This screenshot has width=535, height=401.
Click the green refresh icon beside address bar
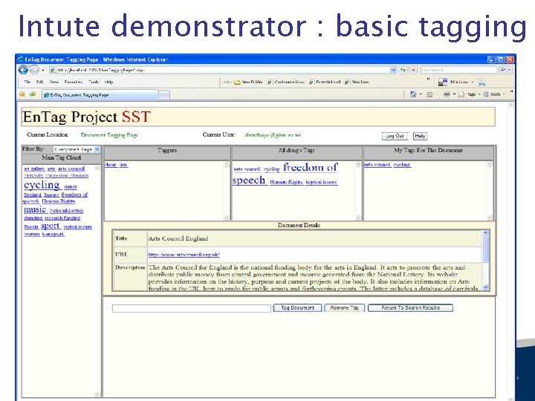[403, 70]
